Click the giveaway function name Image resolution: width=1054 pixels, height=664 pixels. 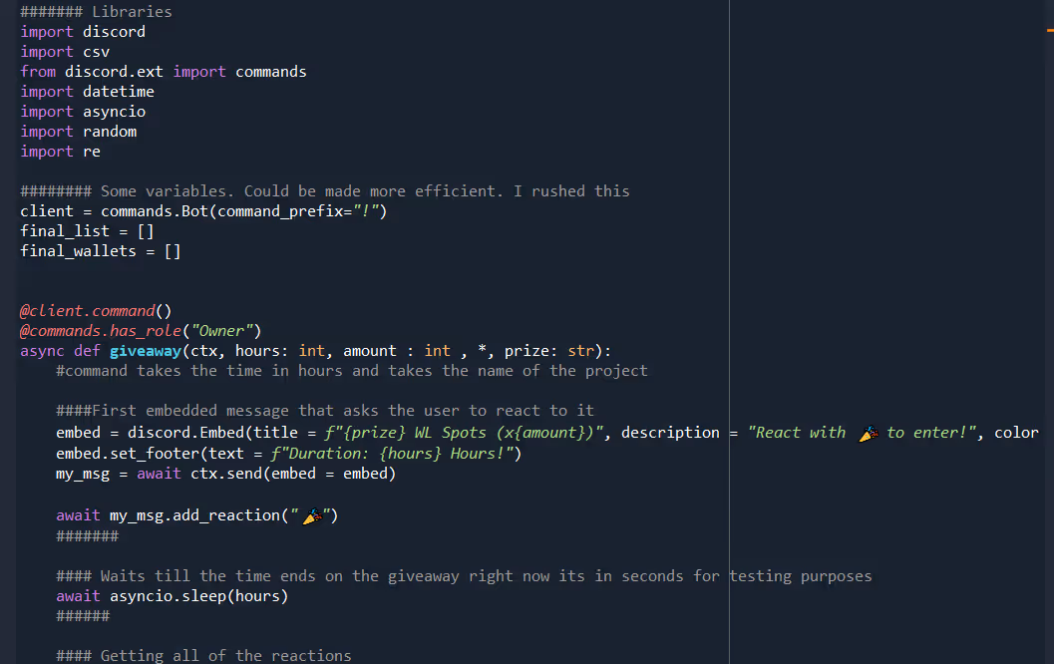pyautogui.click(x=146, y=351)
